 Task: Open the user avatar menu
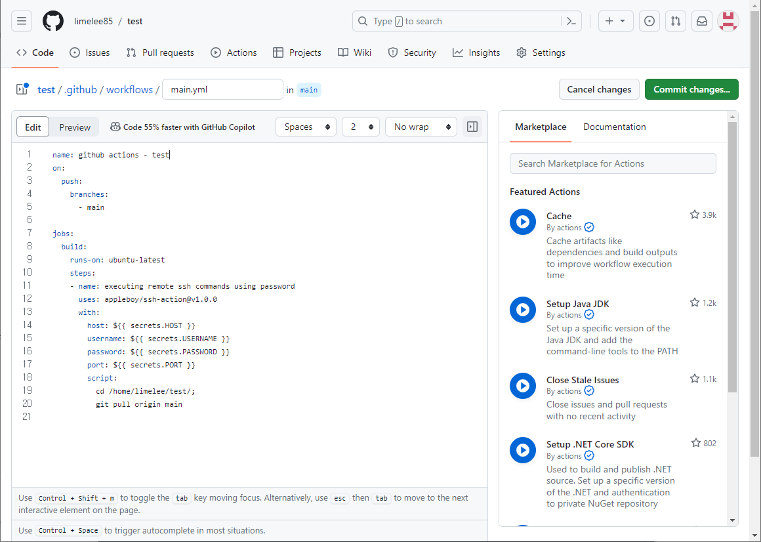728,22
